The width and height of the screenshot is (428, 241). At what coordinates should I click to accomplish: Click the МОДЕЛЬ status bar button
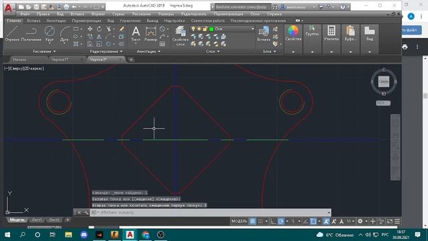[239, 221]
